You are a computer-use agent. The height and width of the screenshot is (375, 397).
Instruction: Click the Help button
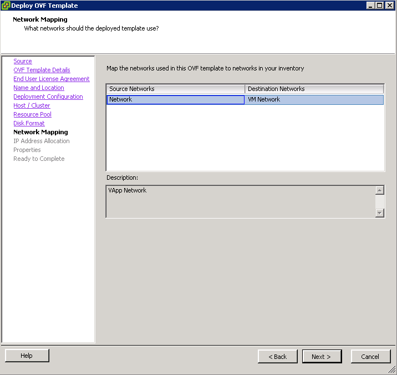coord(27,356)
